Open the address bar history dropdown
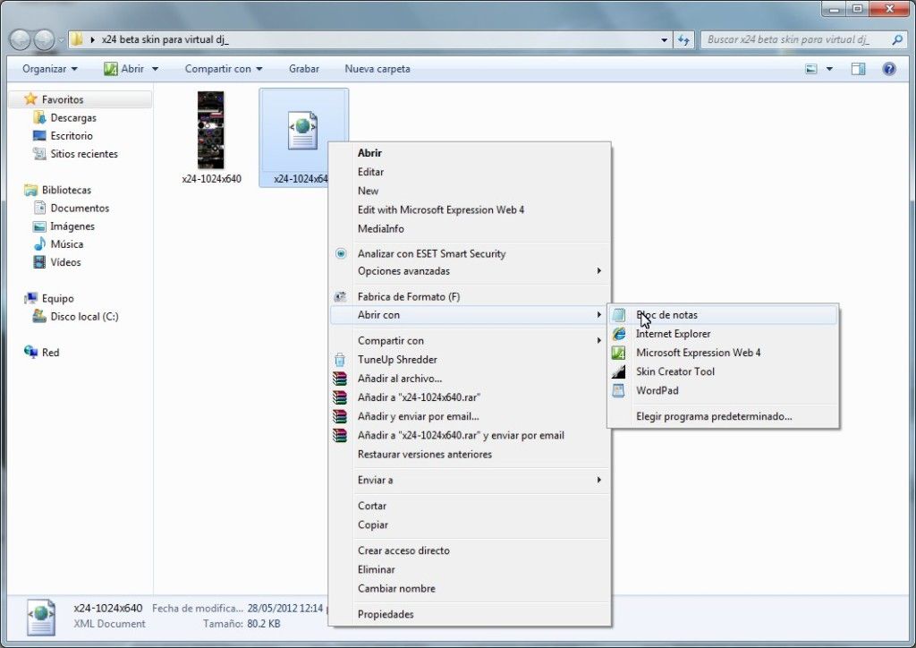916x648 pixels. [x=665, y=39]
